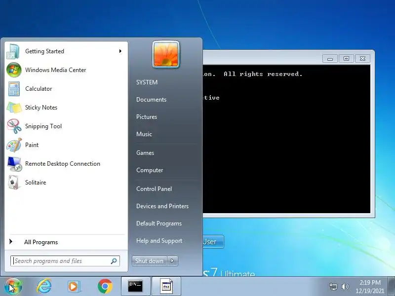
Task: Open Windows Media Player taskbar icon
Action: coord(74,287)
